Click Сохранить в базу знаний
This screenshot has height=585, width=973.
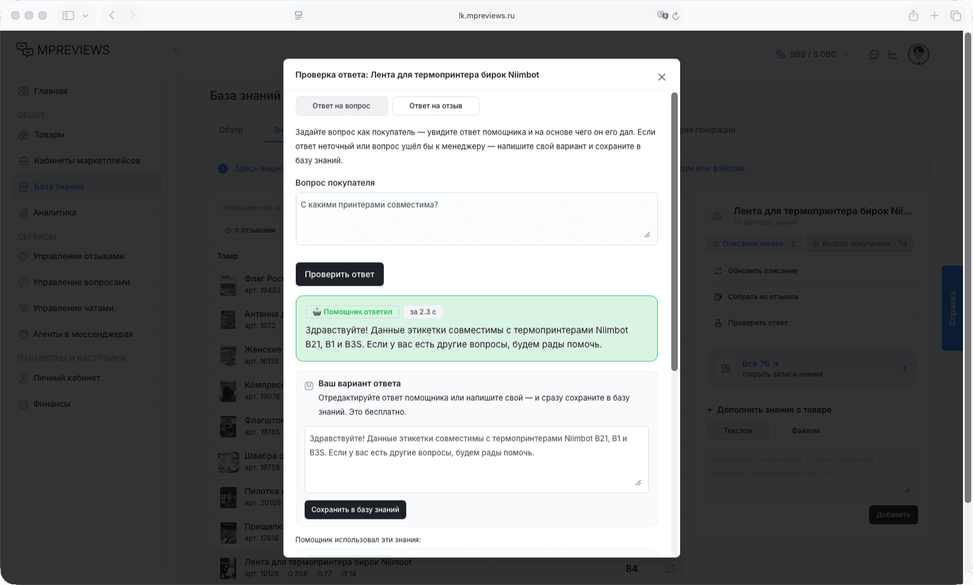[x=355, y=509]
